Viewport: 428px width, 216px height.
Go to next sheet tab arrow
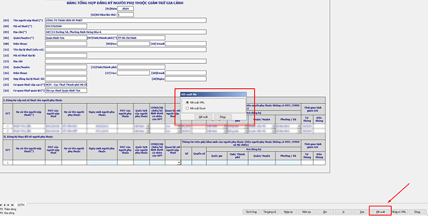tap(8, 205)
